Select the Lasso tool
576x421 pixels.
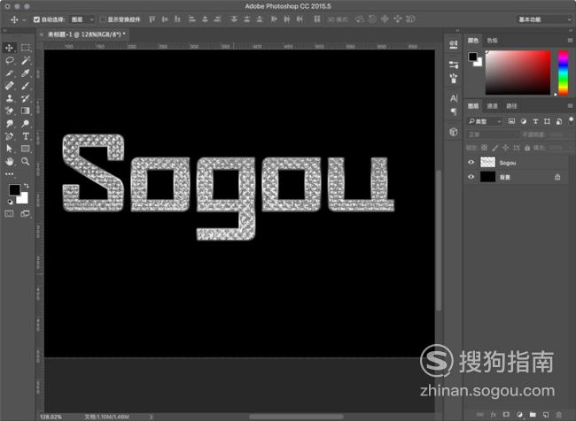click(x=10, y=60)
